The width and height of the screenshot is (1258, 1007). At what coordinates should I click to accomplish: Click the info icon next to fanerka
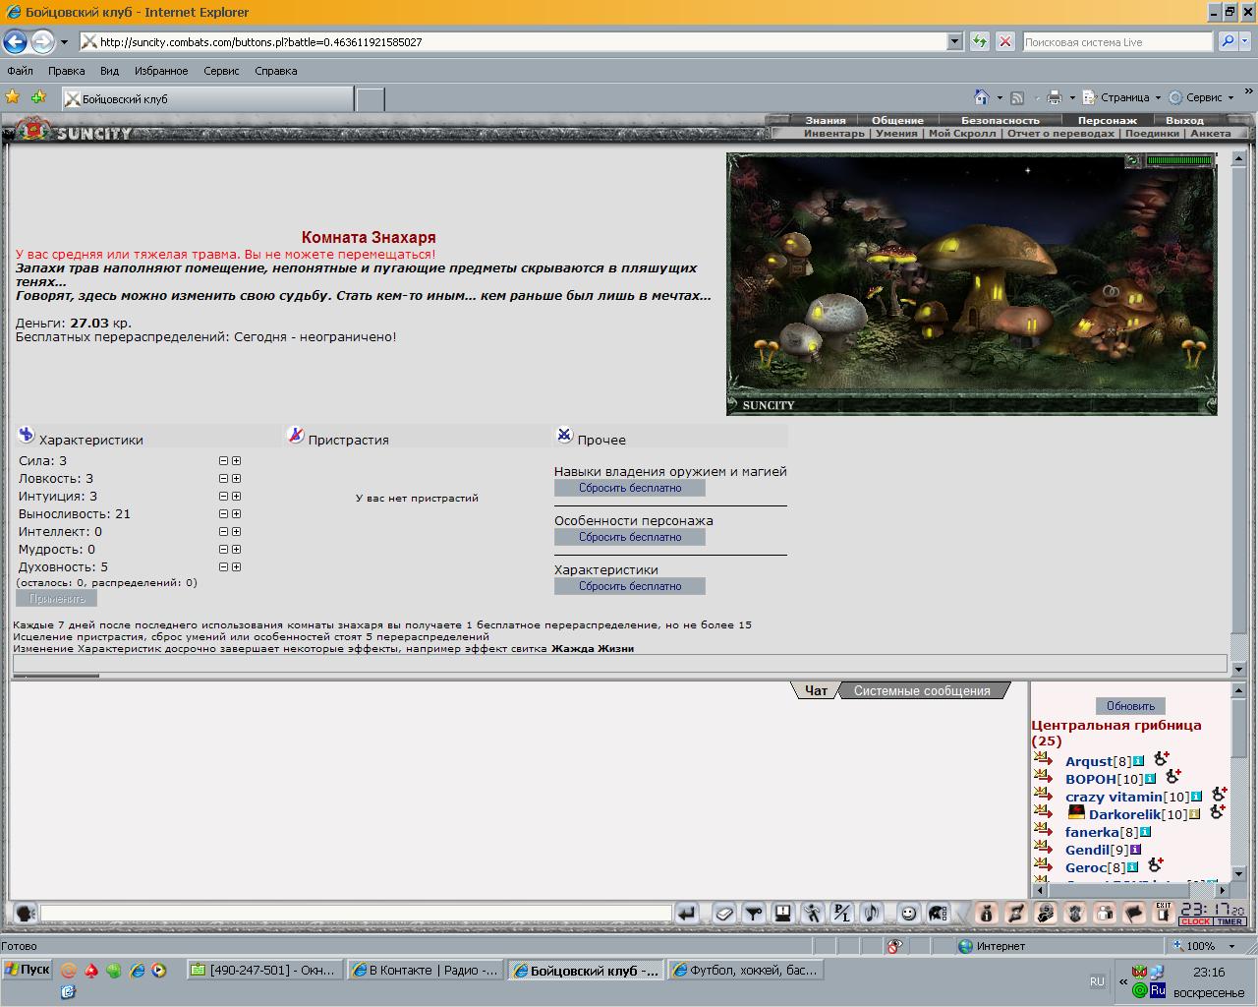tap(1144, 832)
